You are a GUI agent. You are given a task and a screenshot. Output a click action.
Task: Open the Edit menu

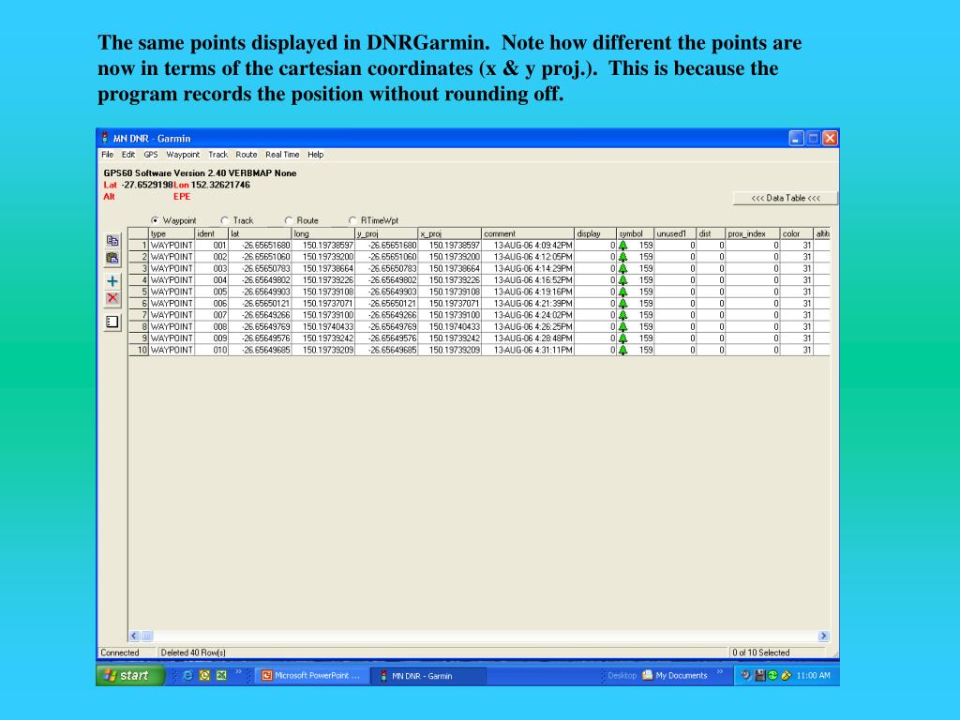[127, 155]
